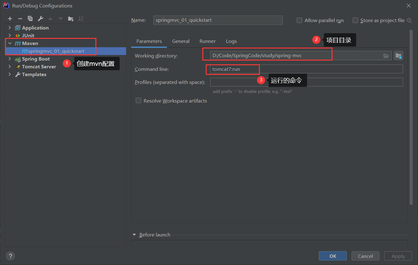The height and width of the screenshot is (265, 418).
Task: Open help with the question mark button
Action: [x=10, y=256]
